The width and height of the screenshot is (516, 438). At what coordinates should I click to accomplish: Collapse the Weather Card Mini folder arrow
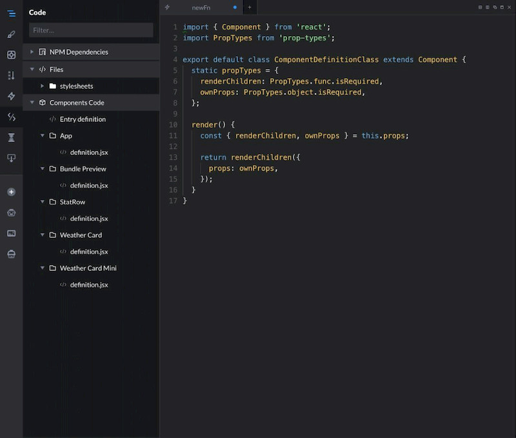[x=42, y=268]
